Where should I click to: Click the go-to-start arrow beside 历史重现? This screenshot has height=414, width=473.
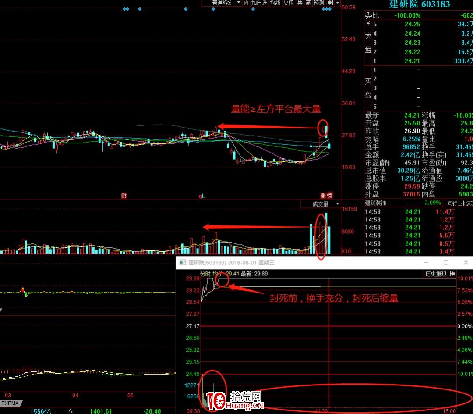point(452,274)
